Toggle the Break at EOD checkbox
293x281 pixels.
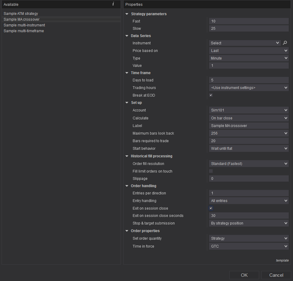pyautogui.click(x=211, y=95)
